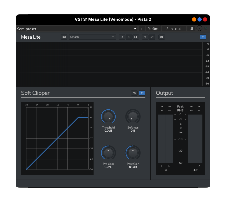Expand the Smash preset dropdown
The height and width of the screenshot is (205, 226).
click(92, 37)
